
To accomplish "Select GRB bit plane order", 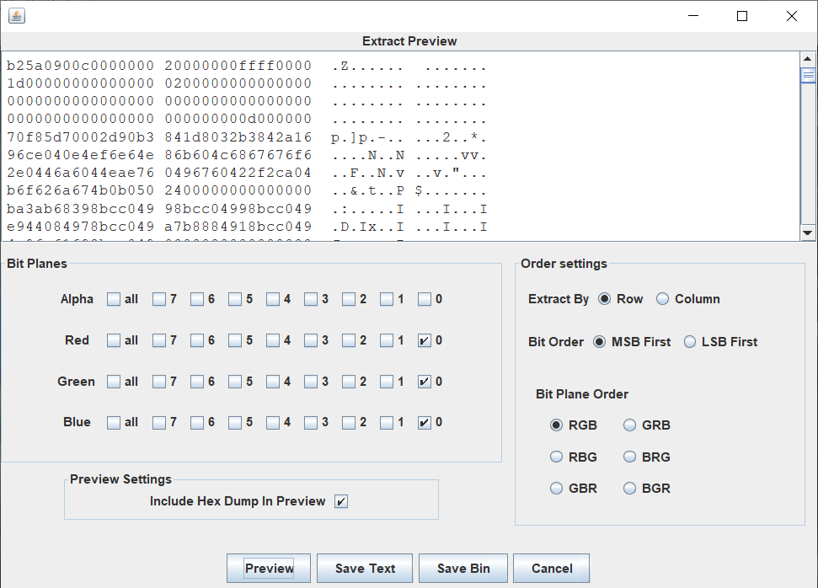I will pos(629,425).
